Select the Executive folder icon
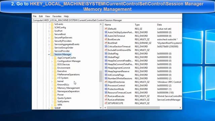 point(55,71)
